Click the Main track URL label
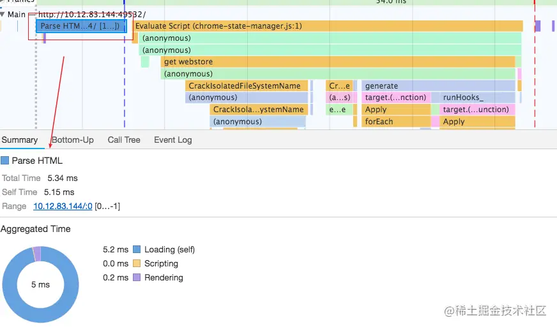 tap(92, 15)
